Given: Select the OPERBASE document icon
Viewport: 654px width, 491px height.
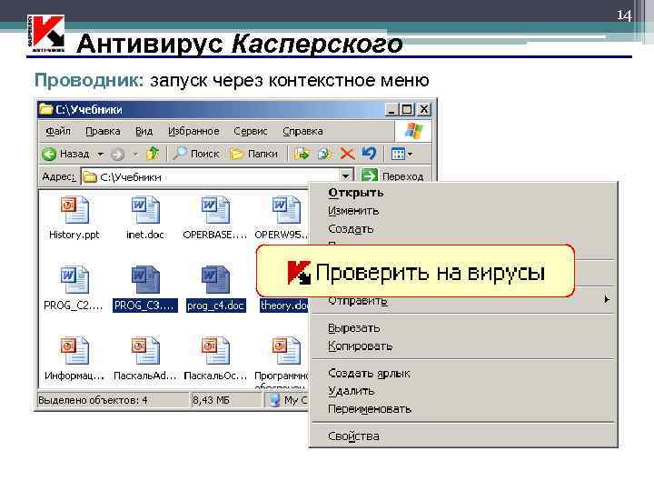Looking at the screenshot, I should (214, 210).
